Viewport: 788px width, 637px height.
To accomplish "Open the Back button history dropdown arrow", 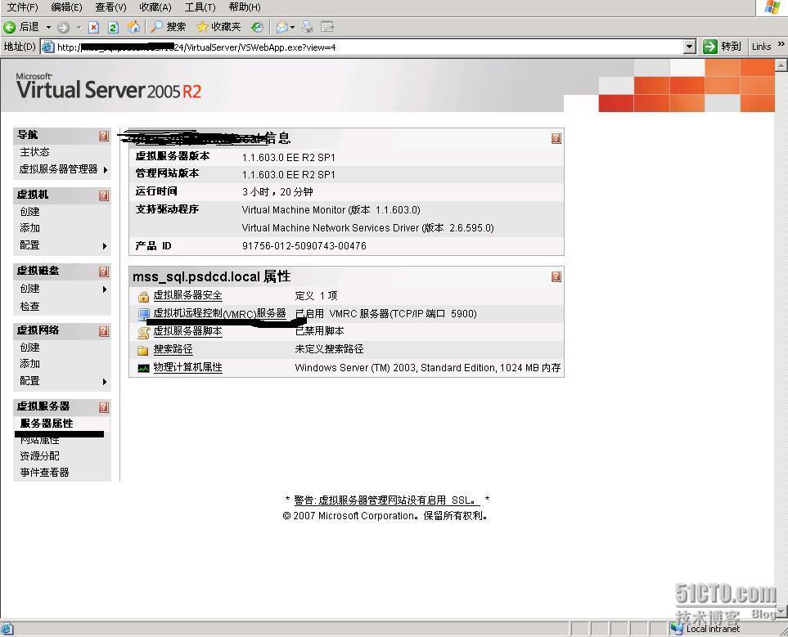I will (48, 27).
